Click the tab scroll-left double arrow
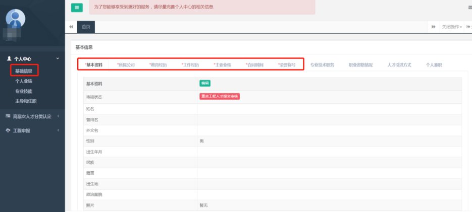The height and width of the screenshot is (212, 472). (71, 27)
